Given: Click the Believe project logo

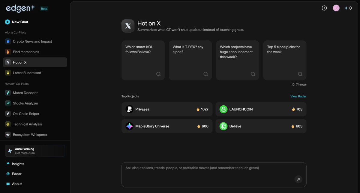Looking at the screenshot, I should pos(223,126).
